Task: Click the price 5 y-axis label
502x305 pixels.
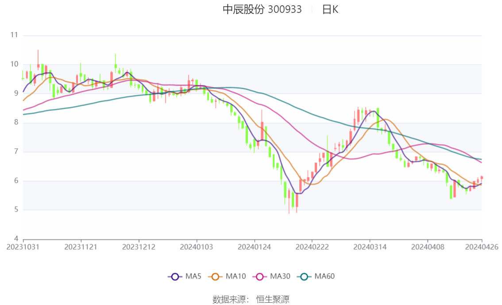Action: [16, 210]
